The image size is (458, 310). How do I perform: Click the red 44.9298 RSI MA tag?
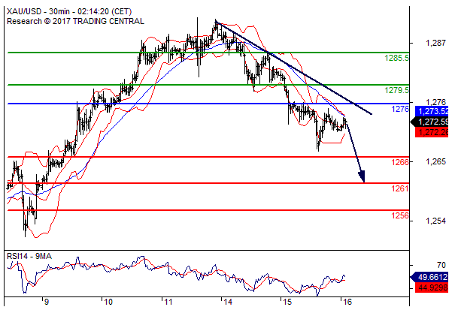pos(432,287)
